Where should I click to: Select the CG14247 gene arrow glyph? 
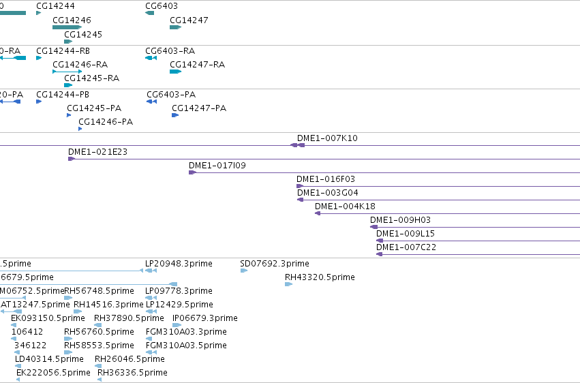tap(175, 27)
